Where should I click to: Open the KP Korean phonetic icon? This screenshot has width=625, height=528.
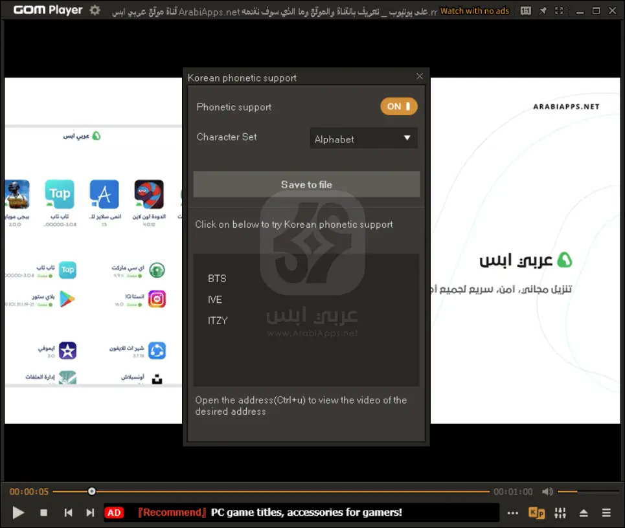[x=537, y=513]
